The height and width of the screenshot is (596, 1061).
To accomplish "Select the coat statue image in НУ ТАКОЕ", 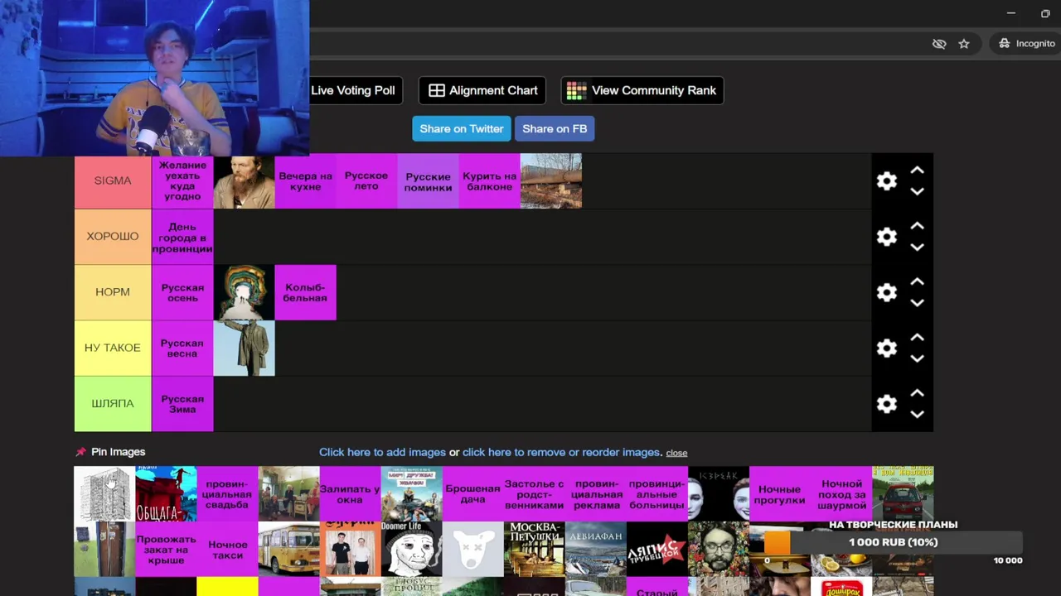I will (x=244, y=348).
